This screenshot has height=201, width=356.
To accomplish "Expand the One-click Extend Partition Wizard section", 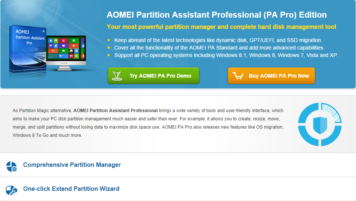I will [71, 189].
